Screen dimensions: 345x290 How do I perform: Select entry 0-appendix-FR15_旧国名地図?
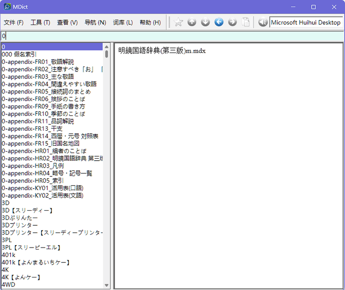pos(52,143)
